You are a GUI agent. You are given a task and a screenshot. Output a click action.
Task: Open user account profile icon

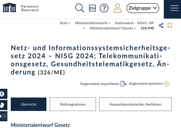pos(117,8)
